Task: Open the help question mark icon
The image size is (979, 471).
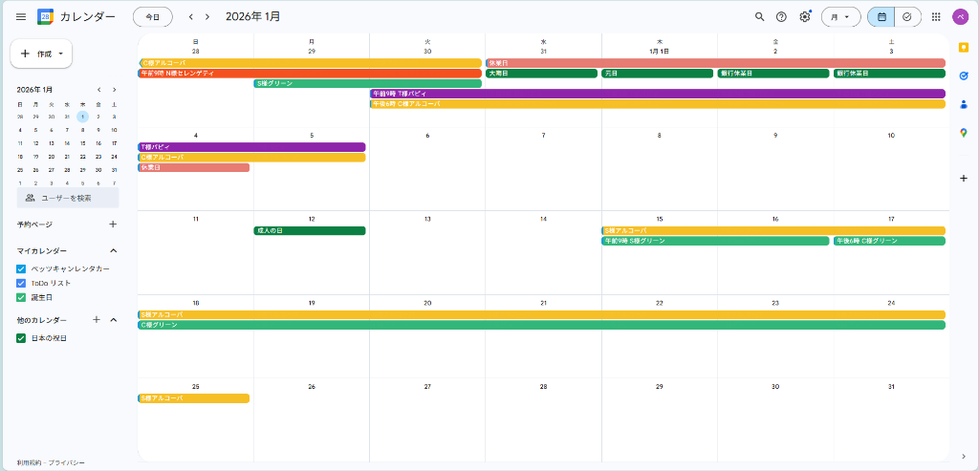Action: point(782,16)
